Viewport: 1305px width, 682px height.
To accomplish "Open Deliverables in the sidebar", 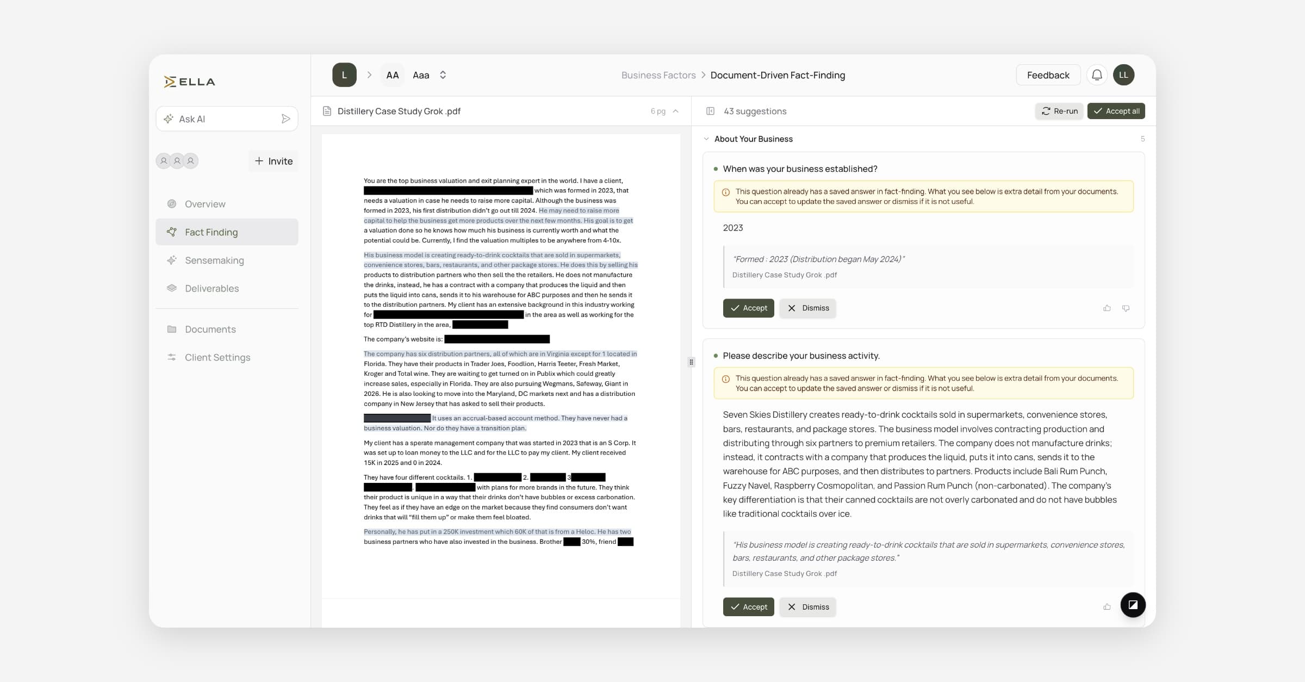I will pyautogui.click(x=227, y=288).
